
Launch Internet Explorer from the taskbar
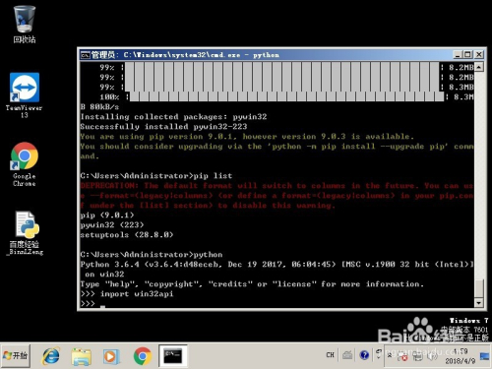point(51,356)
